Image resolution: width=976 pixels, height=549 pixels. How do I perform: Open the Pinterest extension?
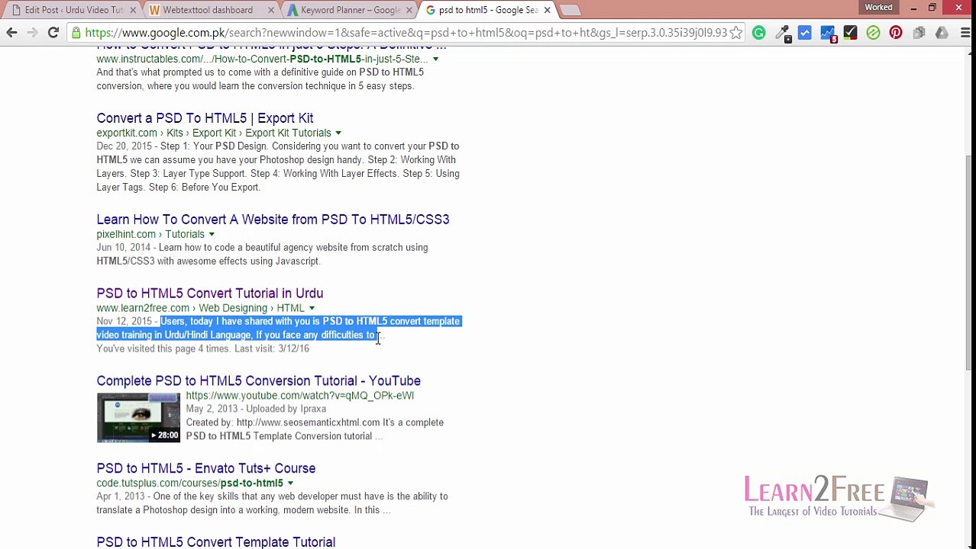(896, 33)
